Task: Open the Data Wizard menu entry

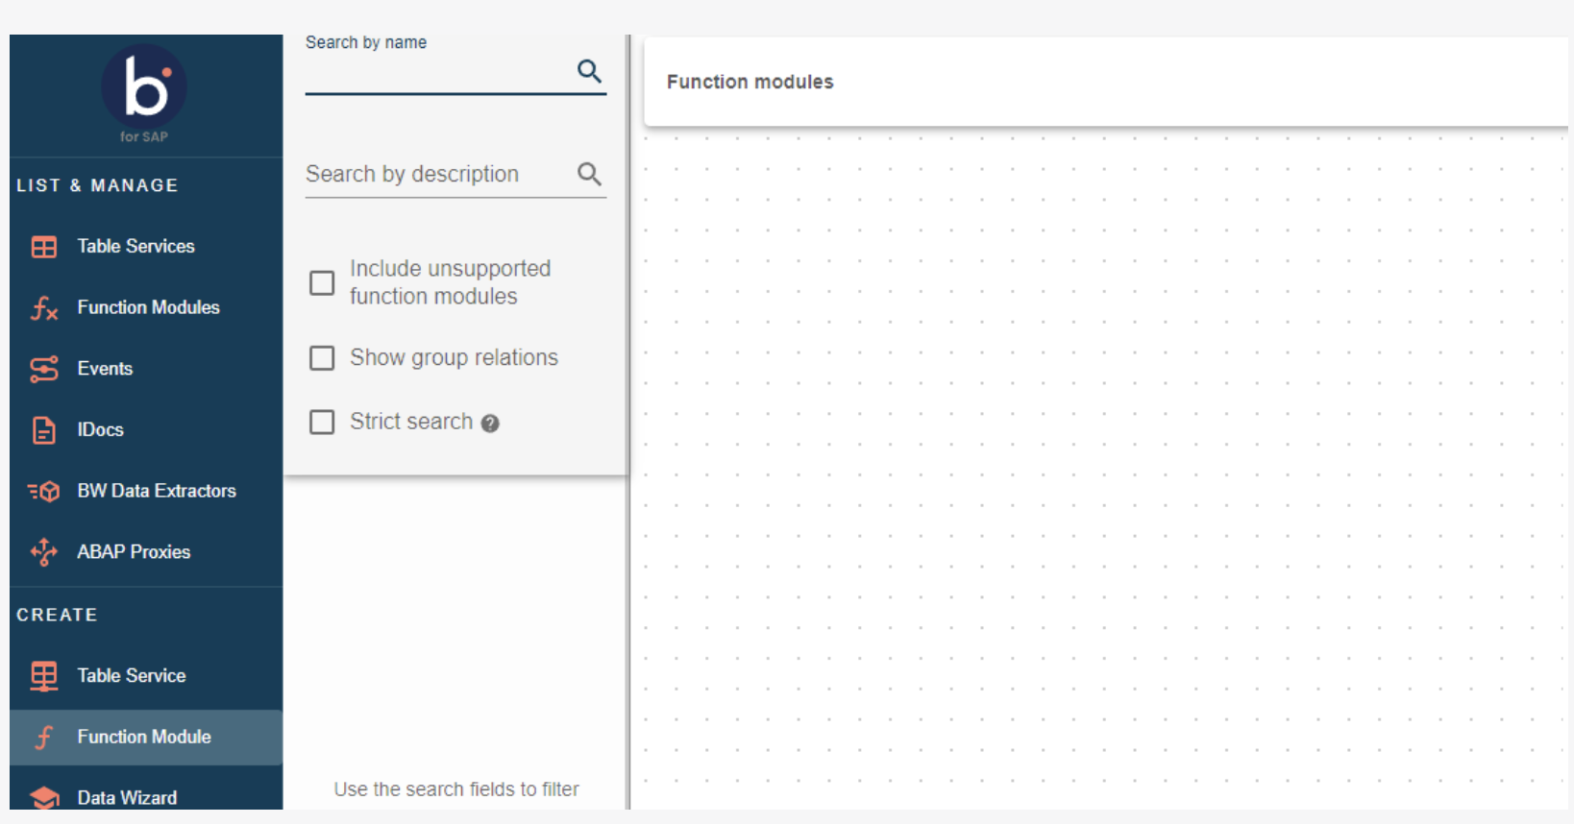Action: coord(127,797)
